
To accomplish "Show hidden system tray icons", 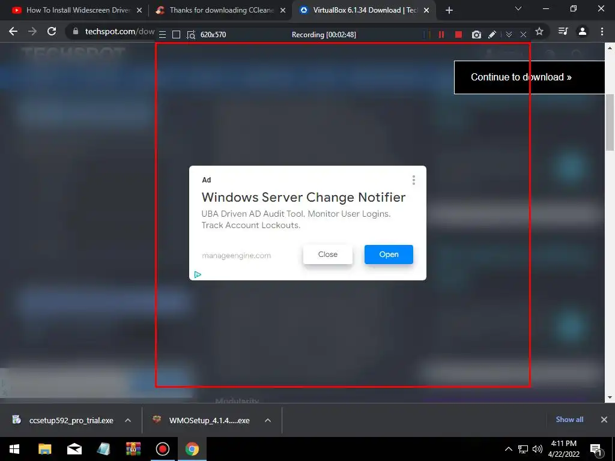I will pyautogui.click(x=508, y=449).
